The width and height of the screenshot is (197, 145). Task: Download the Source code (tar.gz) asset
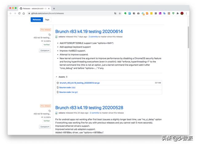[68, 92]
